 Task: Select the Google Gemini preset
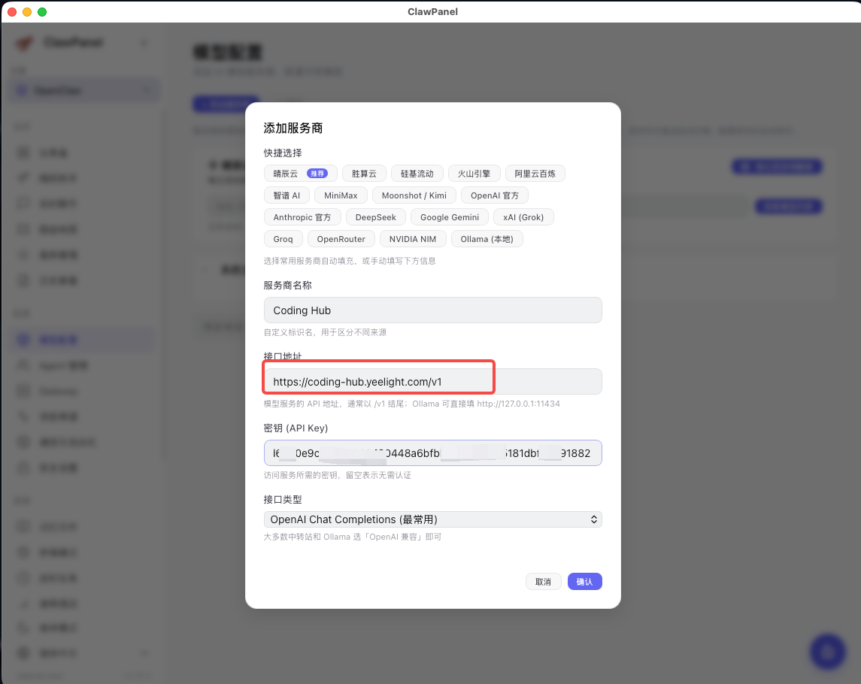pos(450,217)
